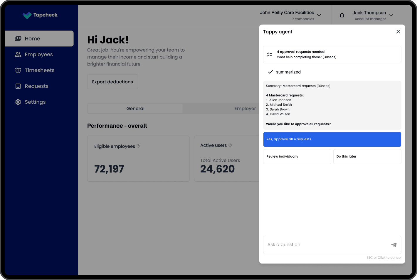Click the send message paper plane icon

(394, 245)
